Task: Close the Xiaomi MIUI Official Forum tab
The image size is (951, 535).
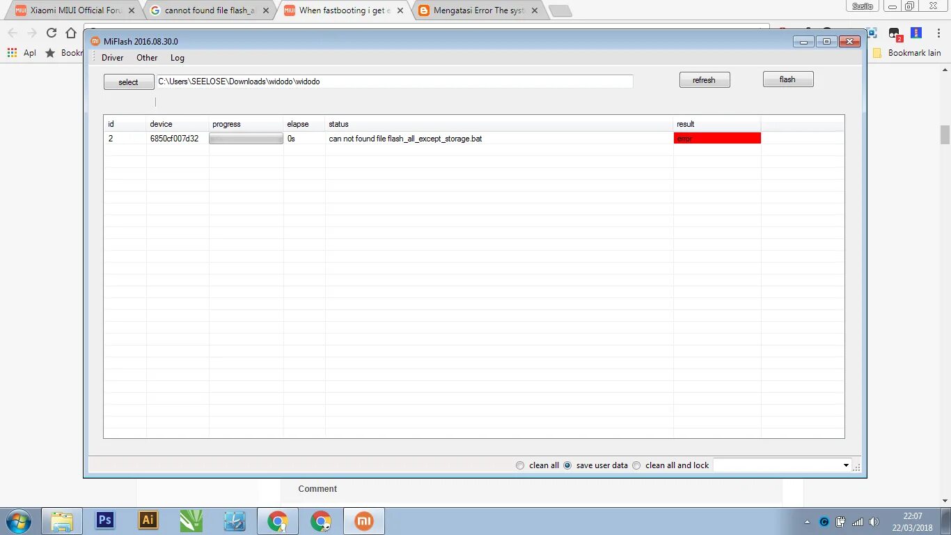Action: [x=132, y=10]
